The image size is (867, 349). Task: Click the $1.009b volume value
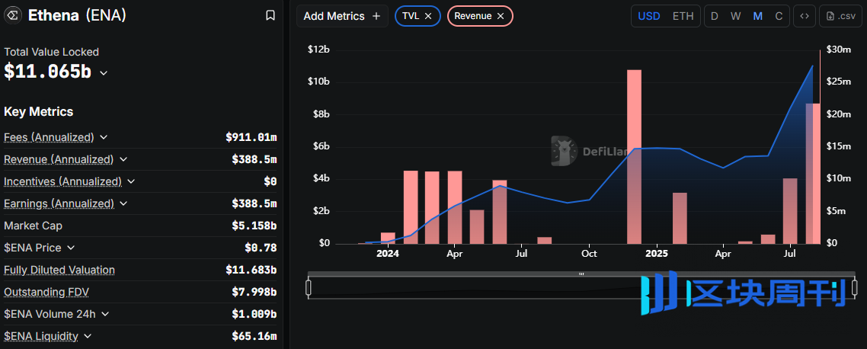pos(254,314)
